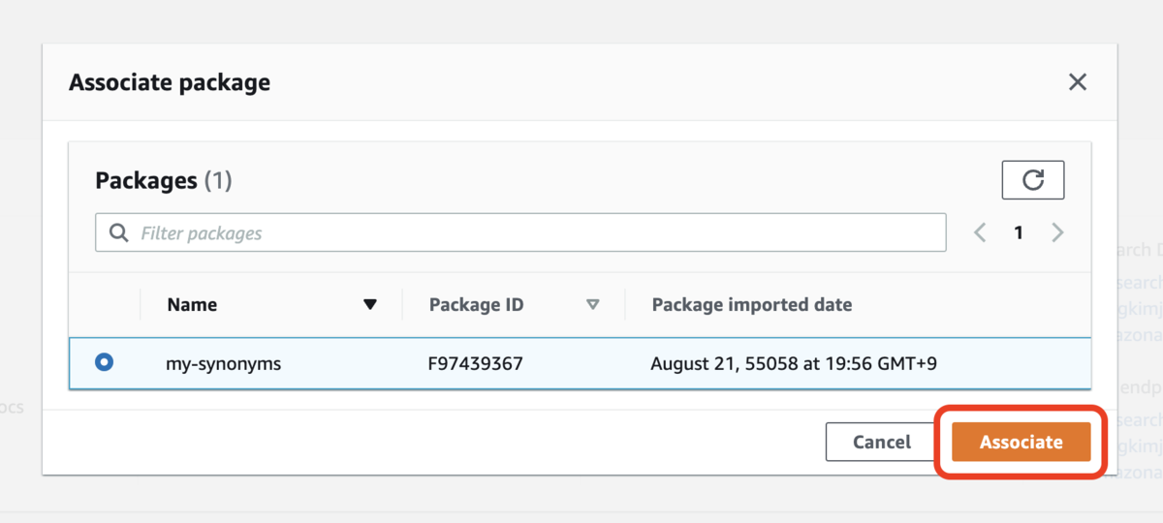
Task: Click the Cancel button
Action: coord(882,442)
